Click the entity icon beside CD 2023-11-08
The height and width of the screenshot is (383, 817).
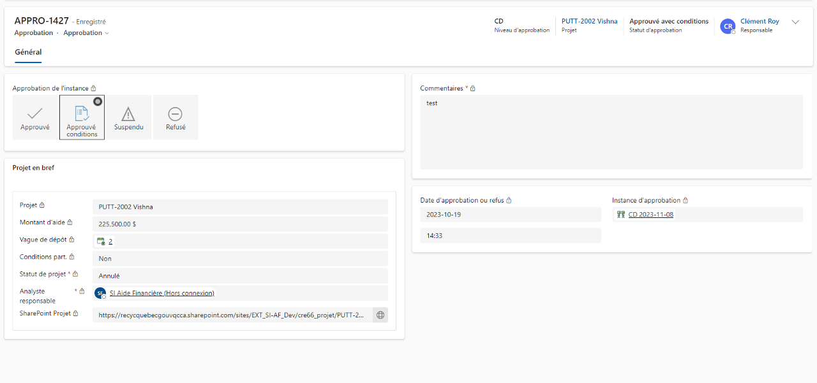point(621,215)
